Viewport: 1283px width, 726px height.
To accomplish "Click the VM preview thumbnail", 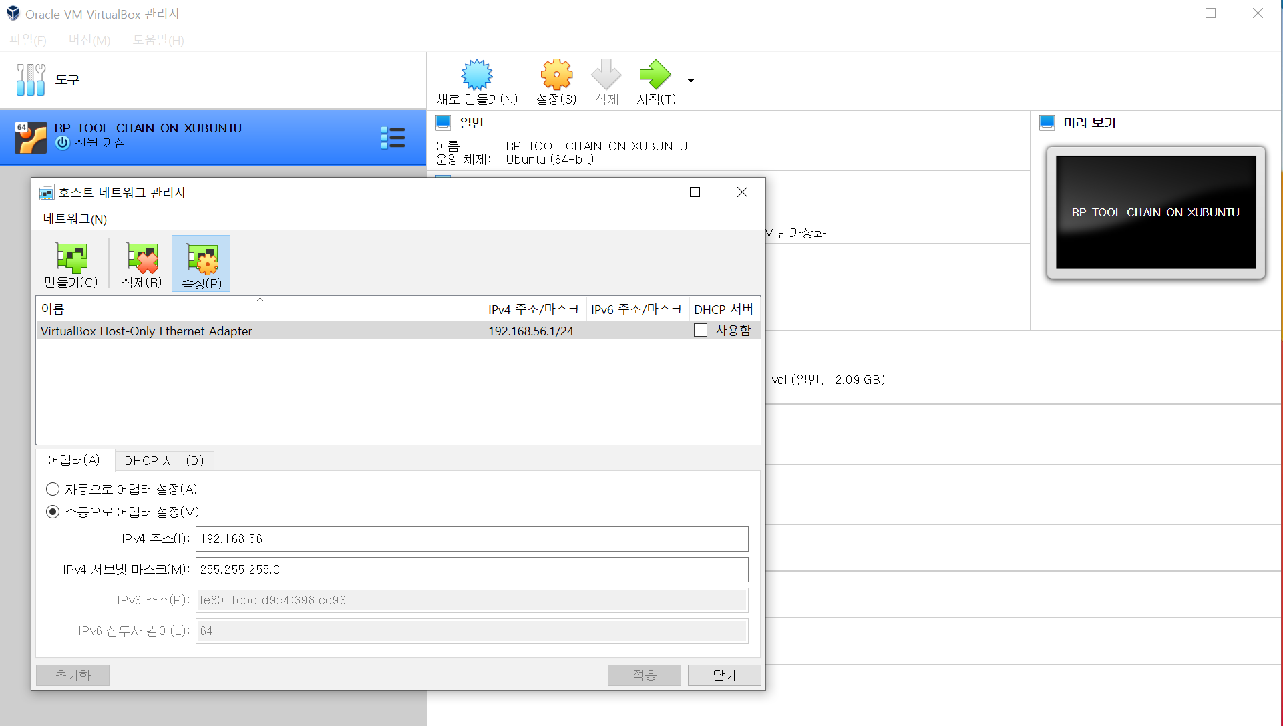I will click(1155, 212).
